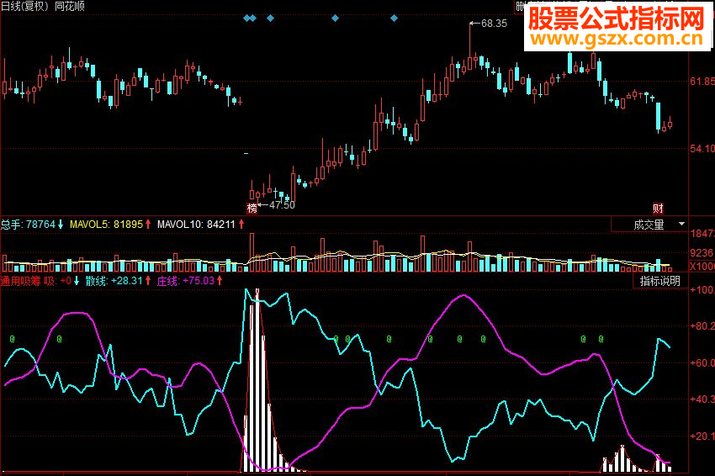Select the rightmost blue diamond event marker
This screenshot has height=476, width=715.
click(394, 19)
